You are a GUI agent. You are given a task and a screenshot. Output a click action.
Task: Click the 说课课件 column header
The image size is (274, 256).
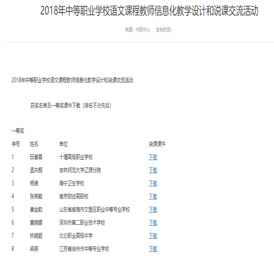coord(157,144)
